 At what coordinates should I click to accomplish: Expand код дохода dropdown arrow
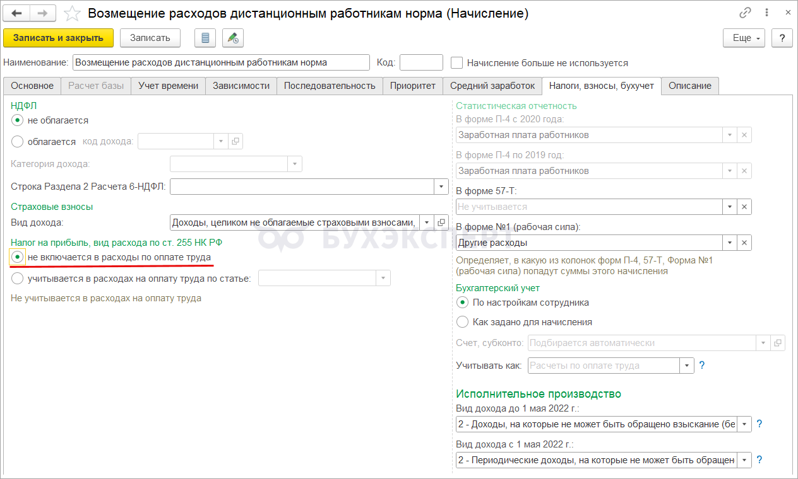pos(221,141)
